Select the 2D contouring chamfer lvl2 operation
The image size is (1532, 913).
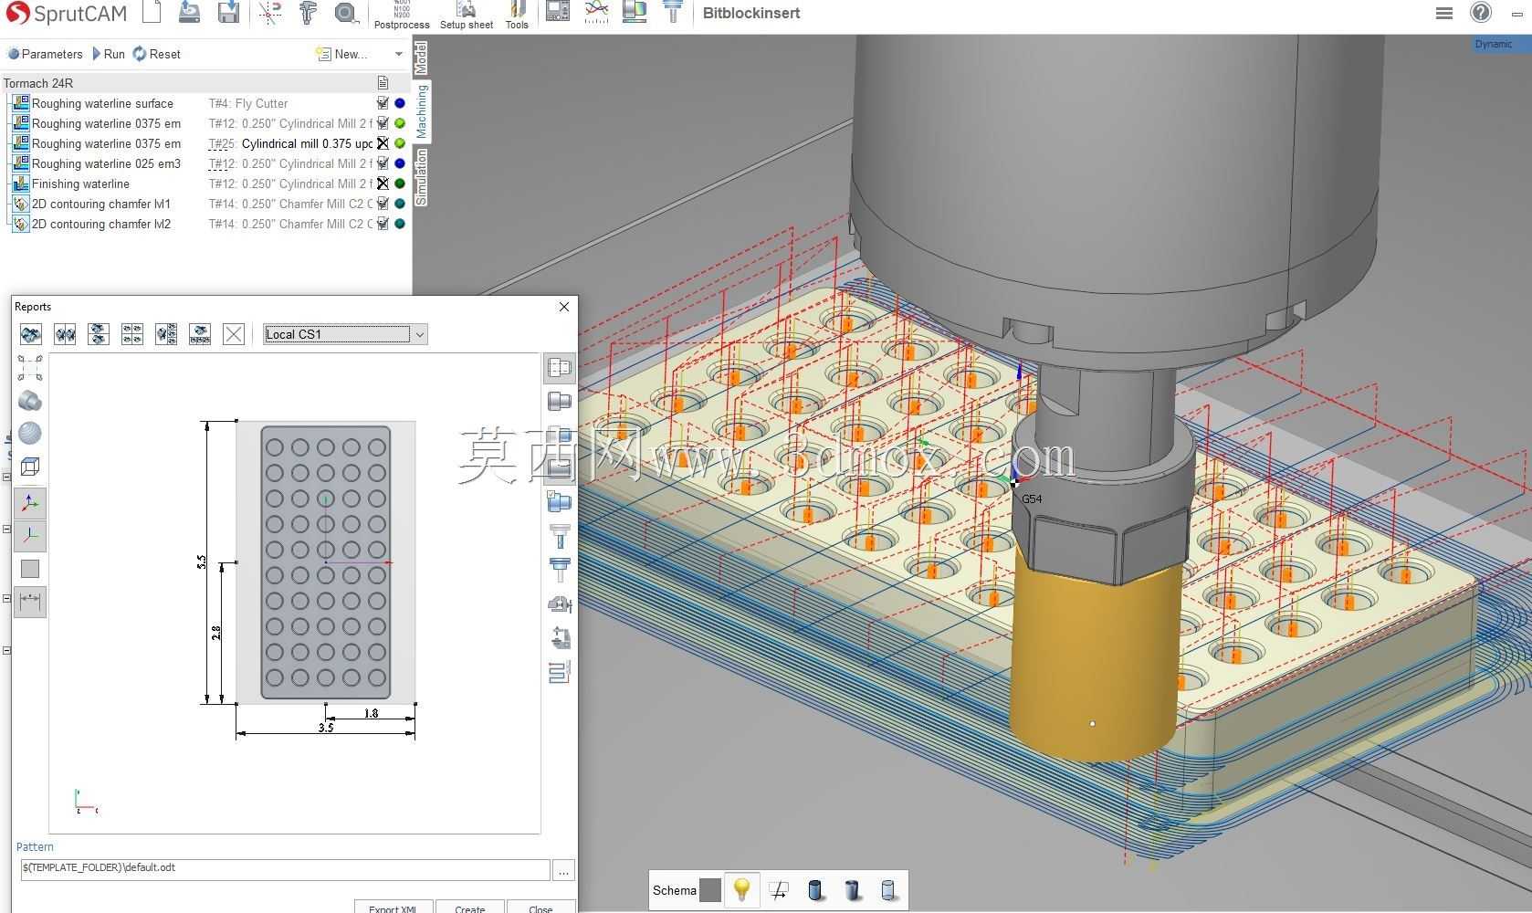coord(101,224)
